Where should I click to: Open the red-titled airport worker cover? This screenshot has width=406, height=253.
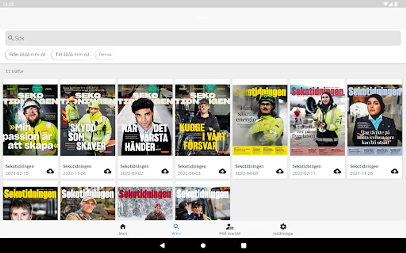317,120
